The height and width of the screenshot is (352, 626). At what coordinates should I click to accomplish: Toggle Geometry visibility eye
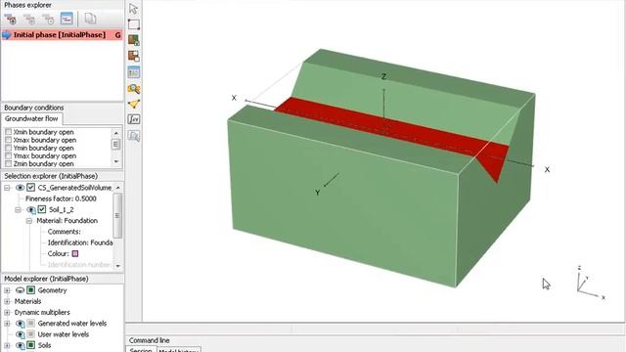pyautogui.click(x=20, y=290)
